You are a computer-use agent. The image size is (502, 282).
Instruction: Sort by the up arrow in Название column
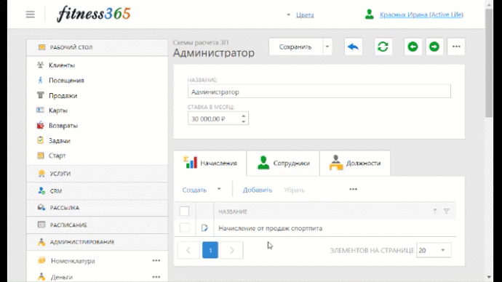pos(435,211)
